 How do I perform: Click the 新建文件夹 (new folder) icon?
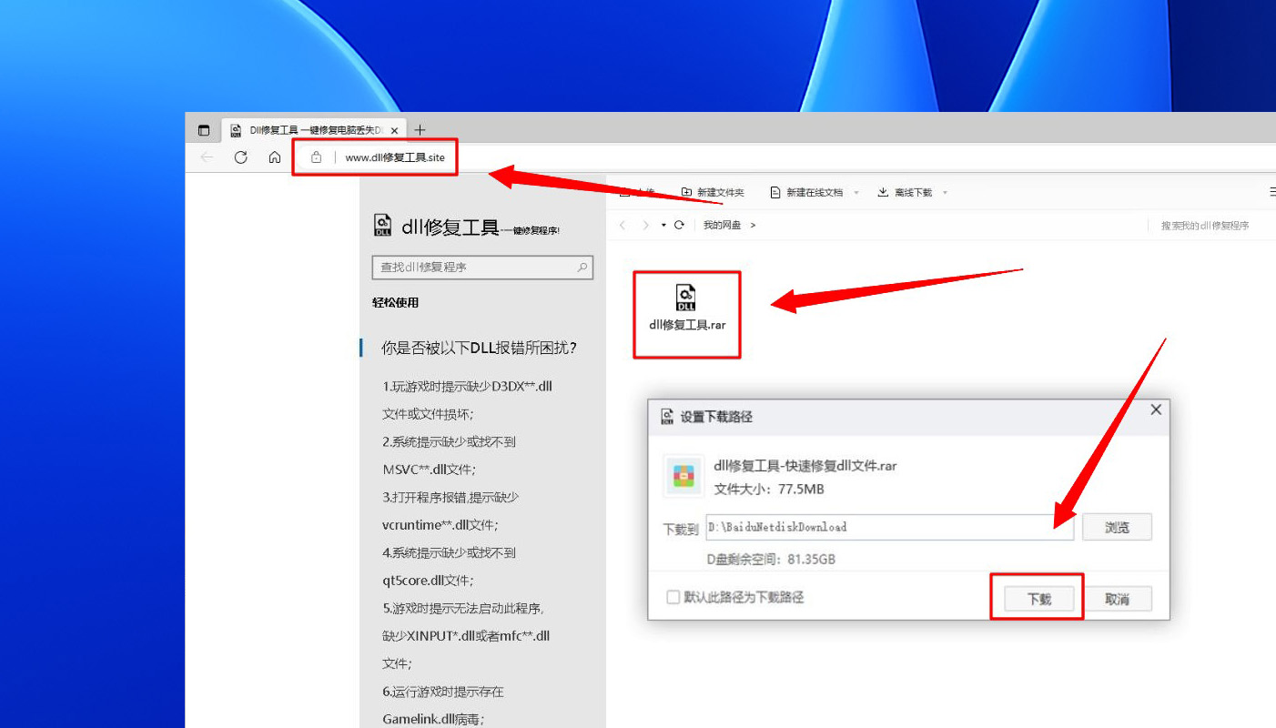(687, 192)
